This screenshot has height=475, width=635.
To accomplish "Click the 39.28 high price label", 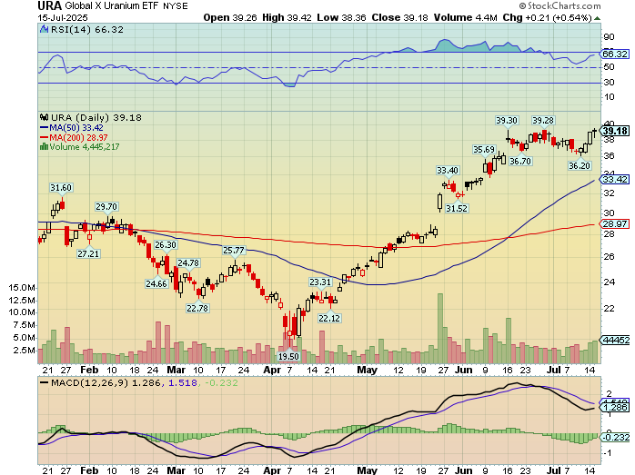I will [543, 121].
